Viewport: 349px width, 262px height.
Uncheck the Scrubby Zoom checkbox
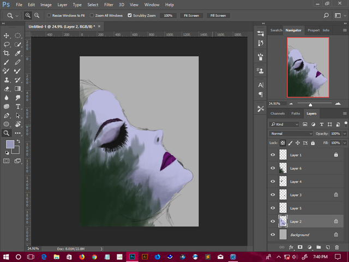click(x=129, y=15)
